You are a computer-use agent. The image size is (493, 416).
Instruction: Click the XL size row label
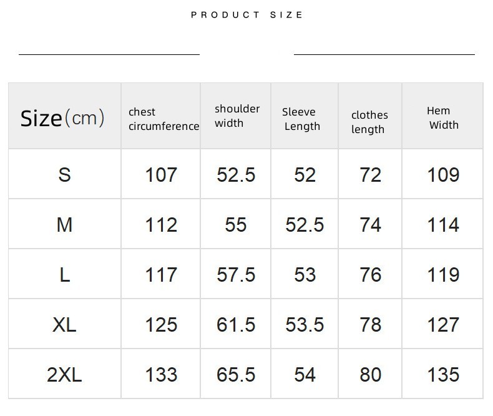(x=64, y=325)
